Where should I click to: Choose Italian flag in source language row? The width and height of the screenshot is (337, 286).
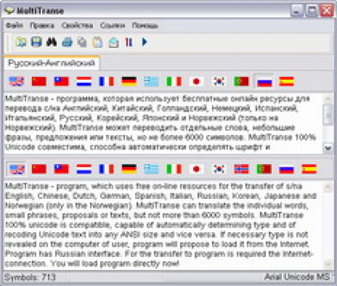[x=174, y=81]
